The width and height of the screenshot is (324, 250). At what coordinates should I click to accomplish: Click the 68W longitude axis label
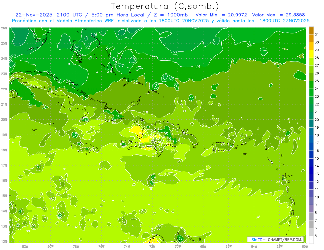203,246
